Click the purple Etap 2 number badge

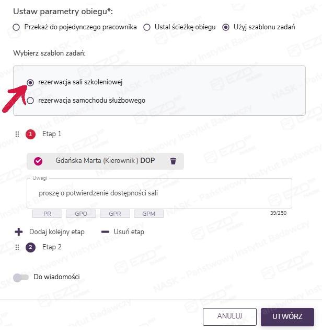click(x=30, y=247)
